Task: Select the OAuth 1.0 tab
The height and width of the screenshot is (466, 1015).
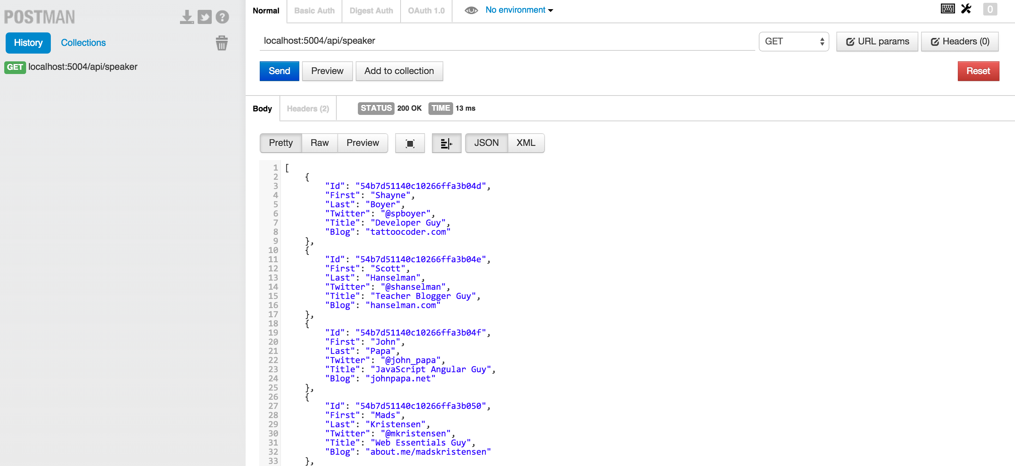Action: tap(426, 11)
